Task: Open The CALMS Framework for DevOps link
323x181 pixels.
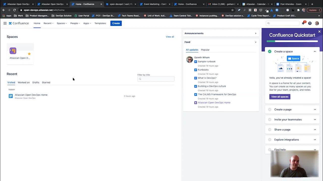Action: [x=217, y=94]
